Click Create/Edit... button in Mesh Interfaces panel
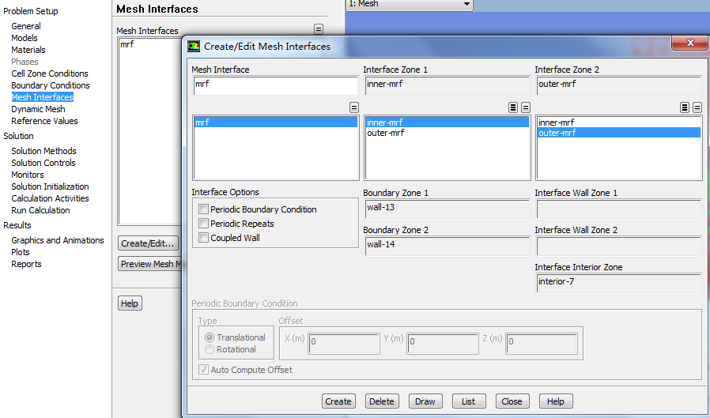Screen dimensions: 710x418 (148, 243)
